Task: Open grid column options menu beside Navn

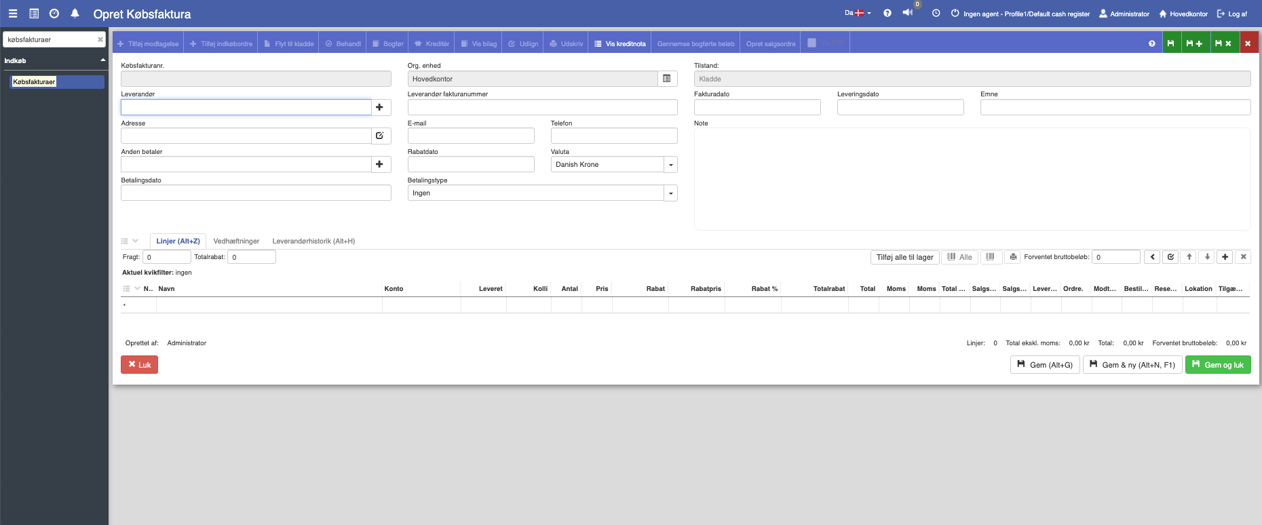Action: [x=131, y=289]
